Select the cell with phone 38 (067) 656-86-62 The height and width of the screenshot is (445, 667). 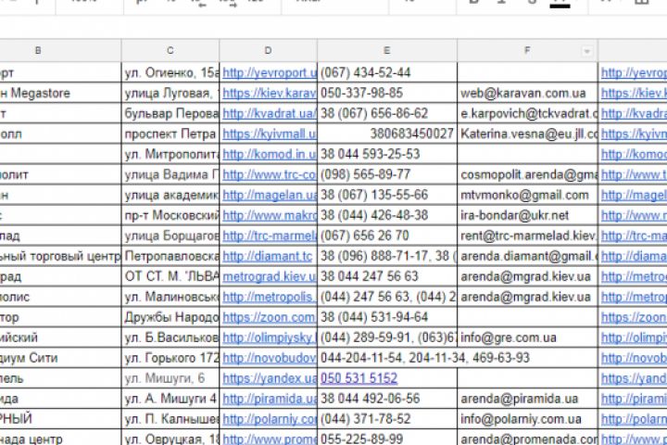pos(387,114)
